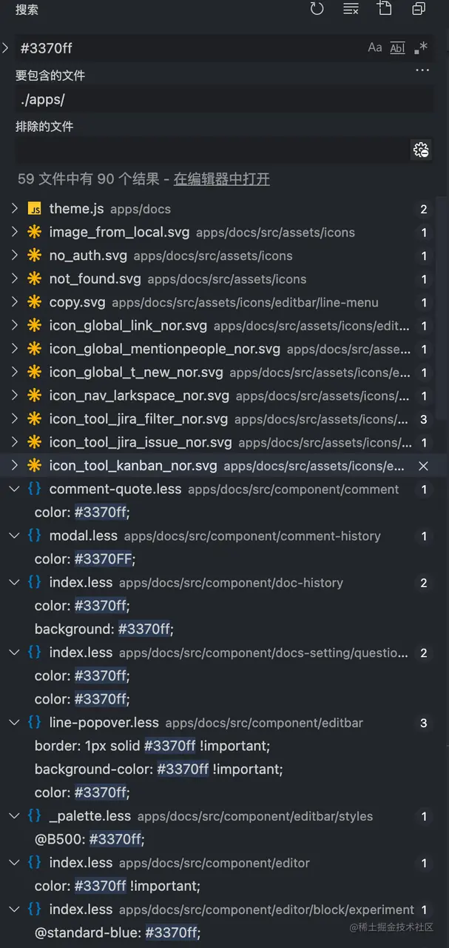Collapse comment-quote.less results
Screen dimensions: 449x948
[x=14, y=490]
